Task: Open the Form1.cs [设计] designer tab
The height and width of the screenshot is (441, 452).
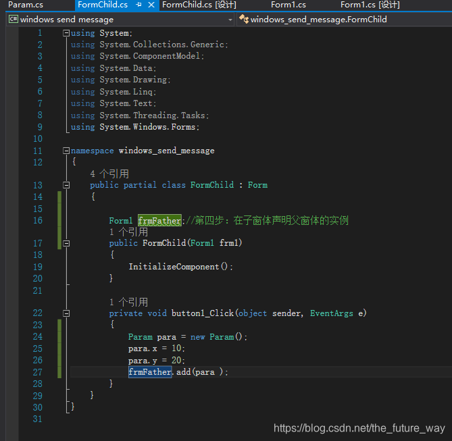Action: point(370,5)
